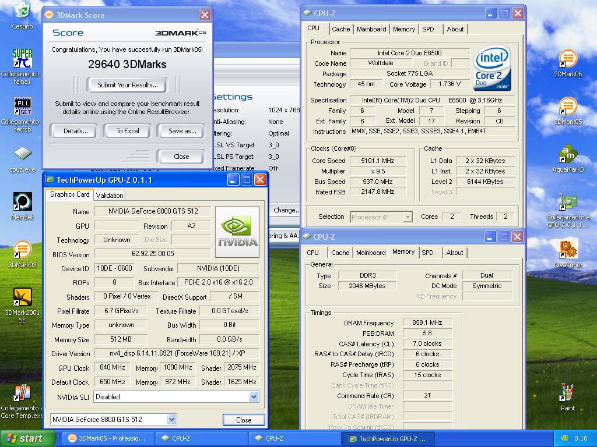Select the cpuz.exe desktop icon
Viewport: 597px width, 447px height.
point(22,159)
